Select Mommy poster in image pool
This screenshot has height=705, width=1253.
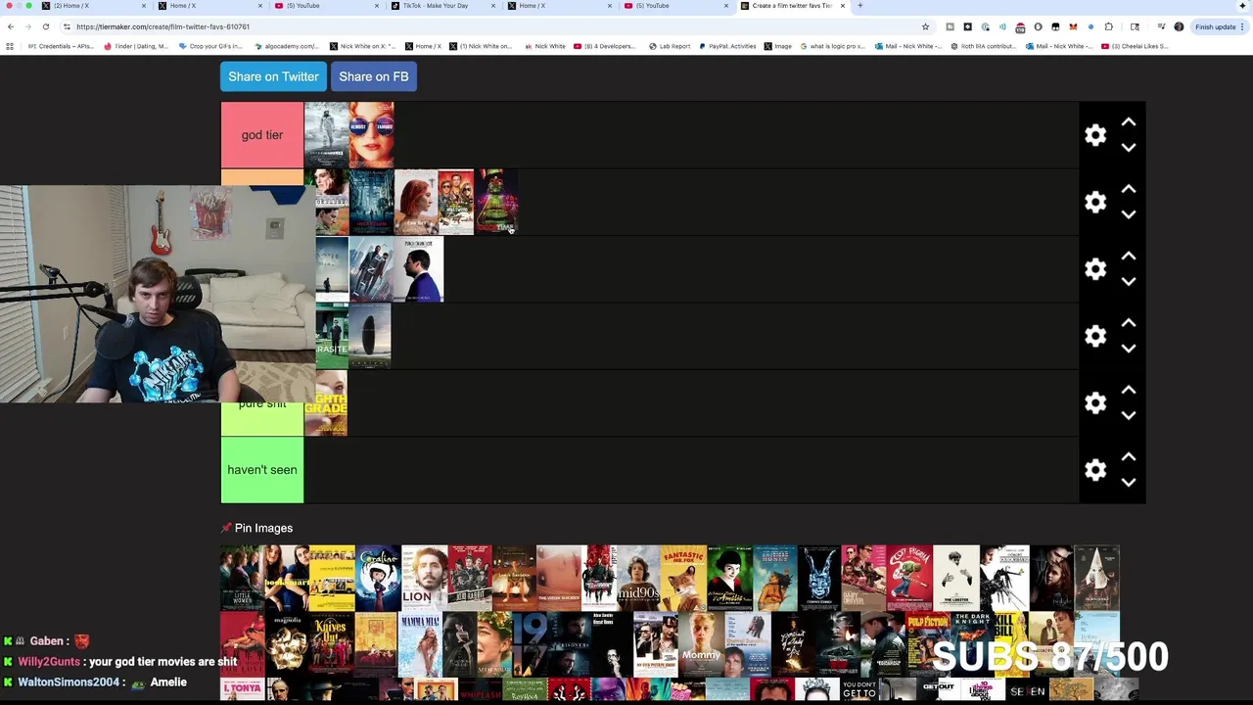click(703, 645)
